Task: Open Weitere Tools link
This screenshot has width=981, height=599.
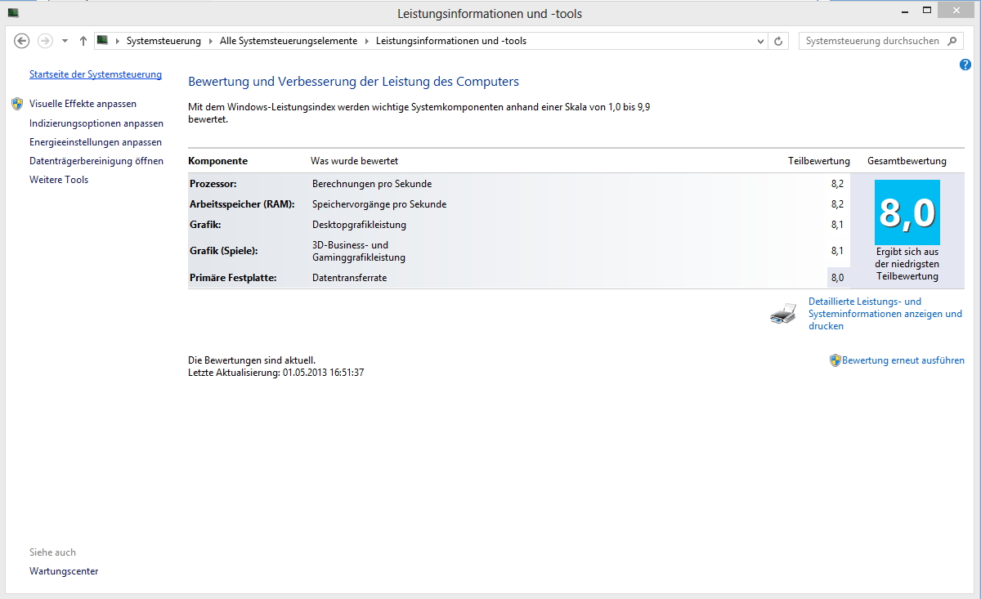Action: [x=59, y=180]
